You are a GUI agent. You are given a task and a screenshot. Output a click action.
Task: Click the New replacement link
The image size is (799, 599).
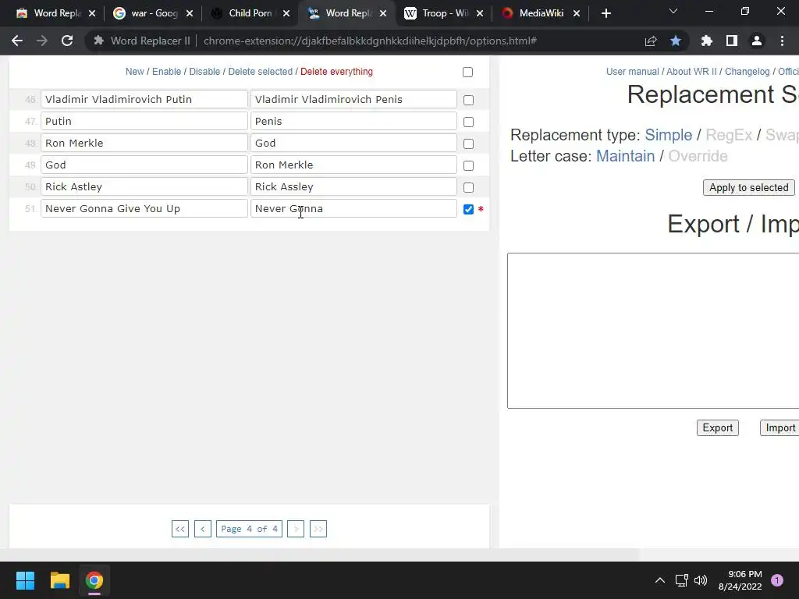pyautogui.click(x=134, y=72)
